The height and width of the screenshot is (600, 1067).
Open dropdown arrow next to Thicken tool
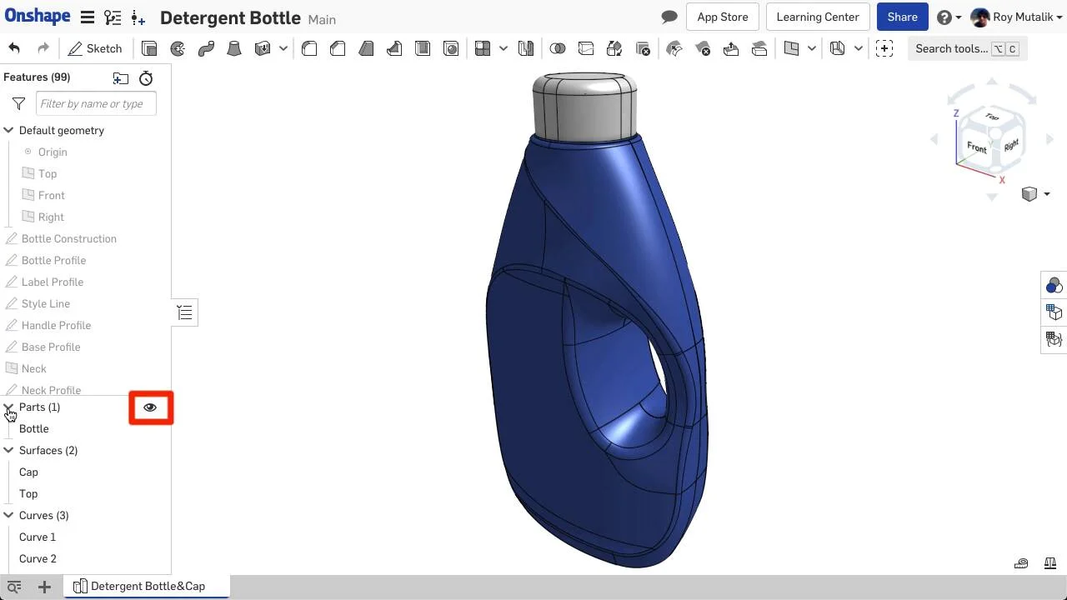[283, 48]
